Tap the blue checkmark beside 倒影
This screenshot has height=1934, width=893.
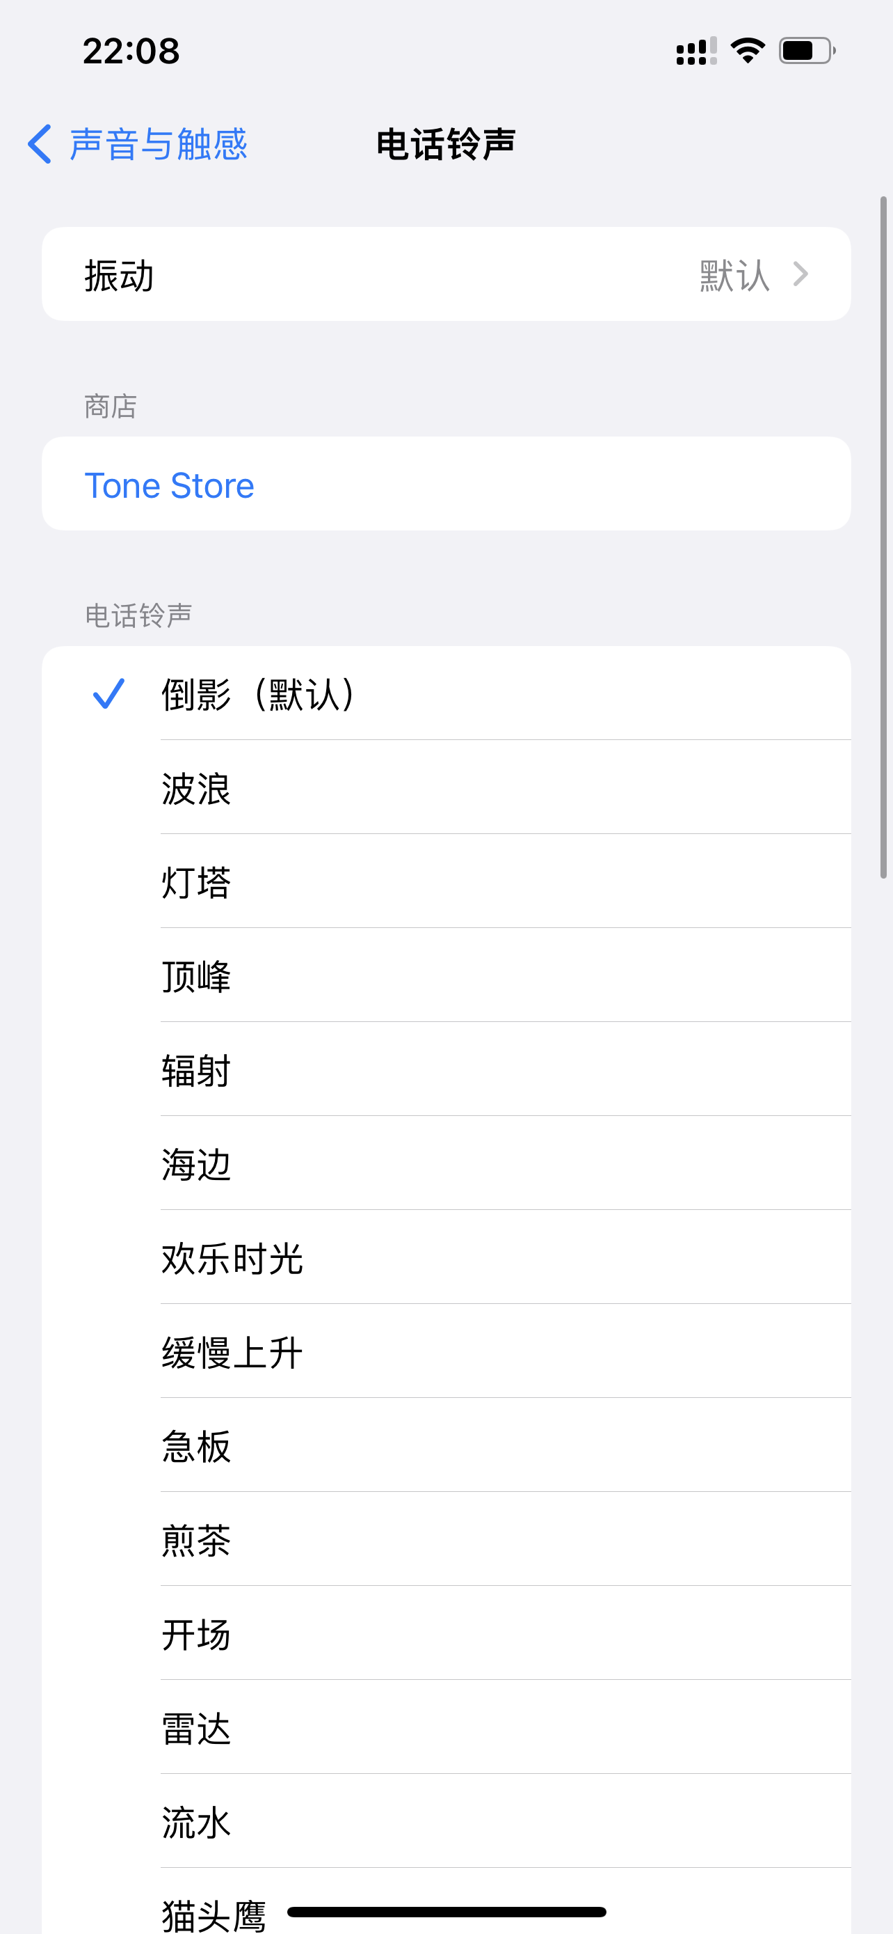point(108,693)
